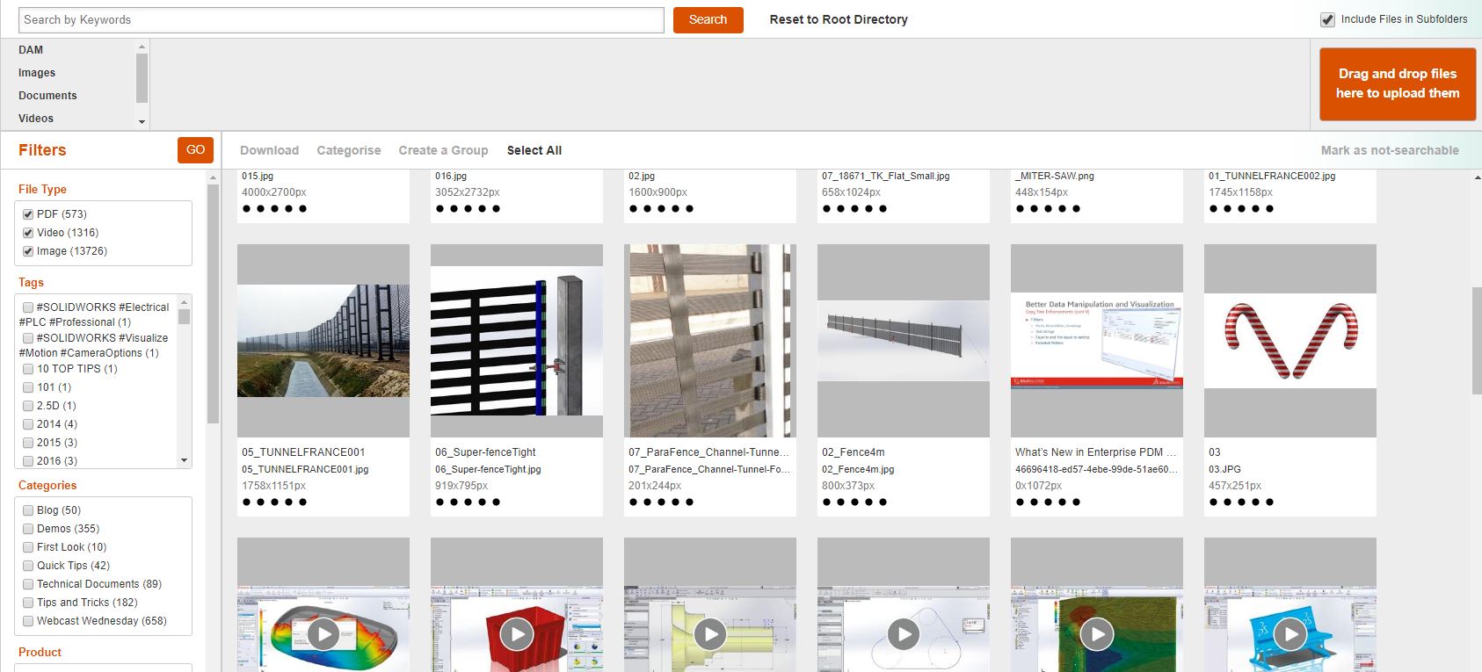Click the rating dots under 015.jpg

274,209
